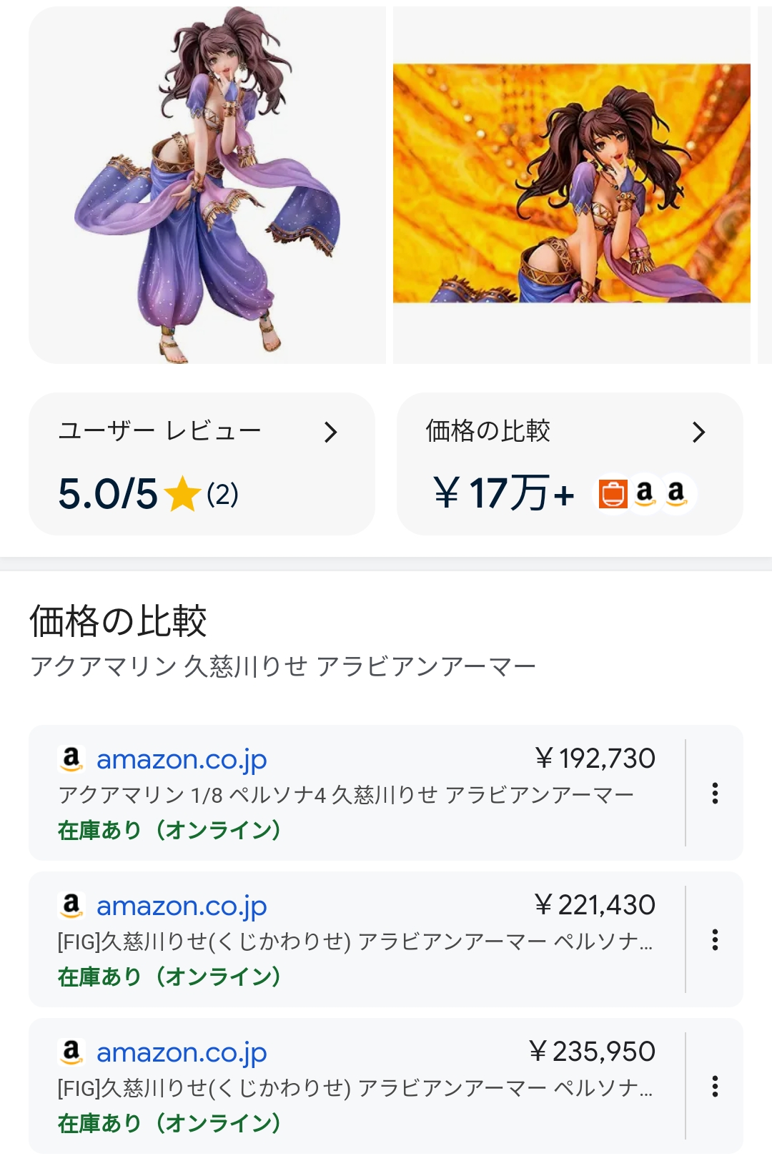Tap the ¥17万+ price summary
The height and width of the screenshot is (1176, 772).
(x=504, y=493)
